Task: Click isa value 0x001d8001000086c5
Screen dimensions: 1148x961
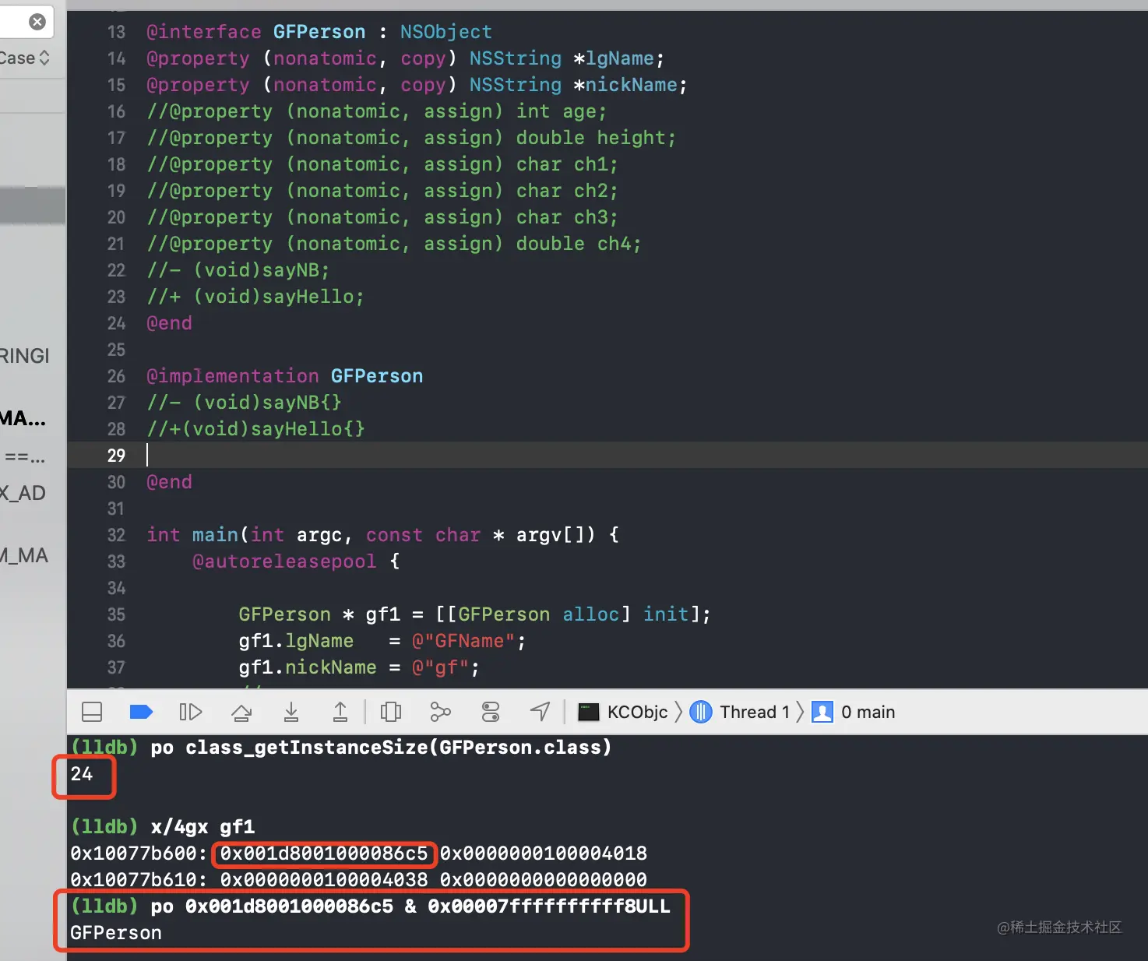Action: click(324, 854)
